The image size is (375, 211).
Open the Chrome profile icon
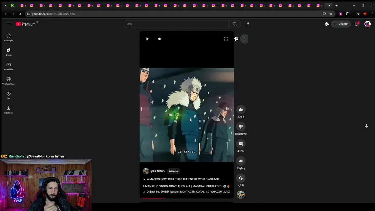[365, 14]
